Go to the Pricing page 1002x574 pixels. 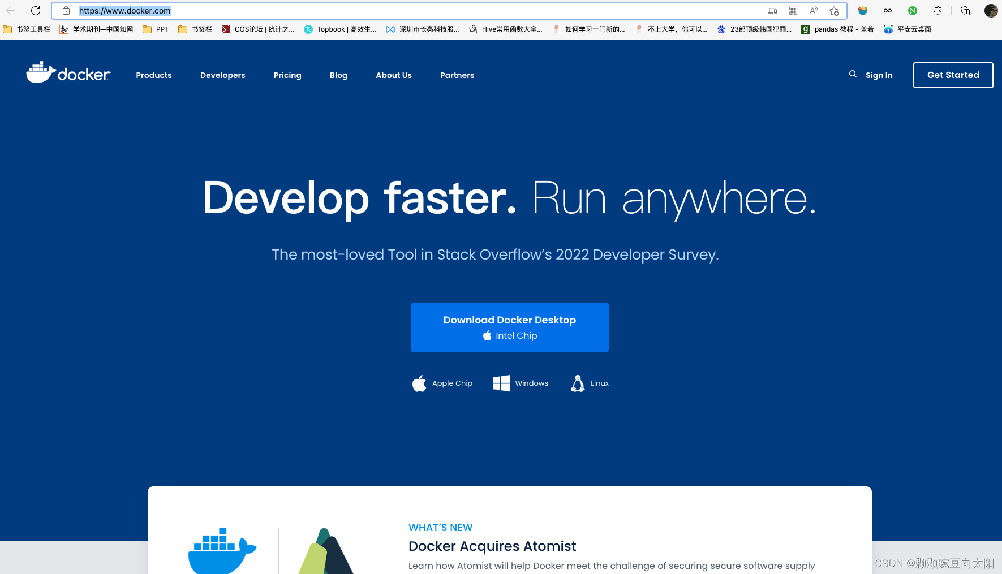287,75
